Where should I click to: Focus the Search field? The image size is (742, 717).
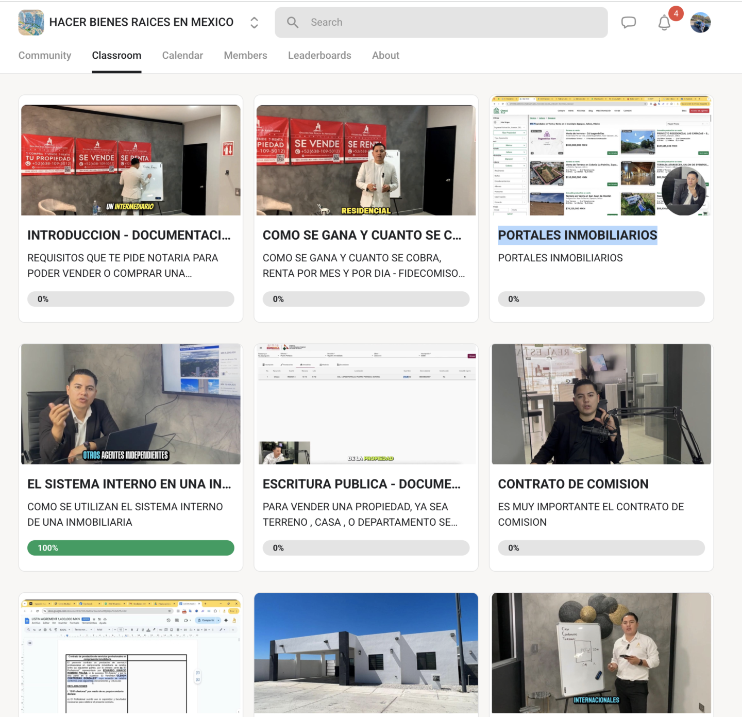pyautogui.click(x=441, y=22)
